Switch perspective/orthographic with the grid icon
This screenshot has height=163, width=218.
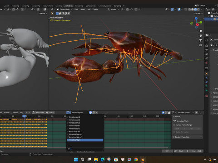[201, 45]
